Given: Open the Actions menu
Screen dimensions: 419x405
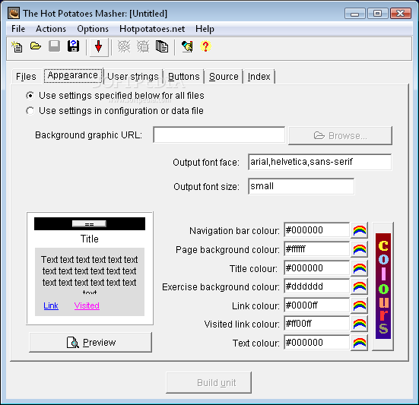Looking at the screenshot, I should (51, 29).
